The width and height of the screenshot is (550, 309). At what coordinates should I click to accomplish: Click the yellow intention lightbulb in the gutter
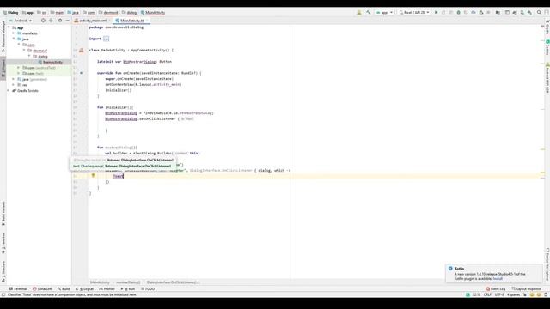coord(94,175)
